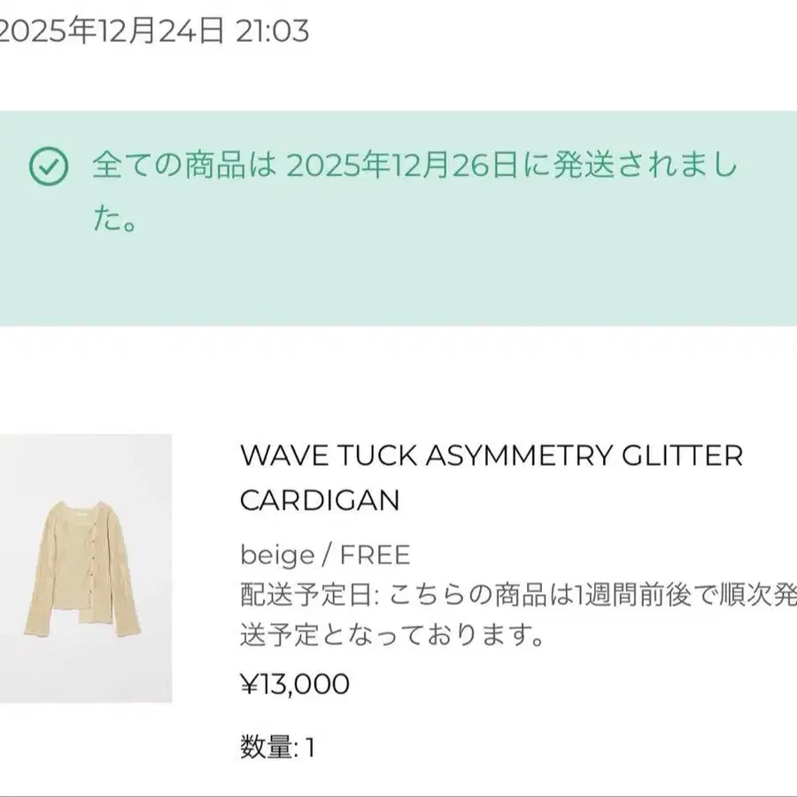Select the order date 2025年12月24日 21:03

click(153, 31)
